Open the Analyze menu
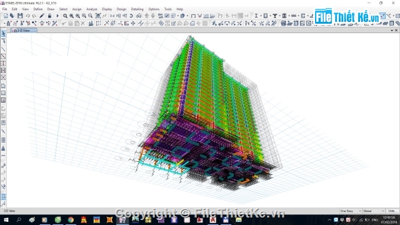The height and width of the screenshot is (225, 400). coord(92,9)
